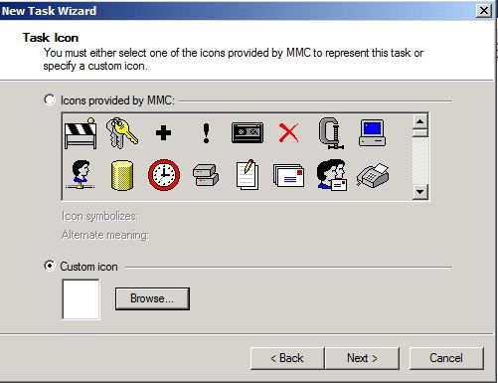Enable the Icons provided by MMC option
Image resolution: width=498 pixels, height=383 pixels.
pos(50,99)
